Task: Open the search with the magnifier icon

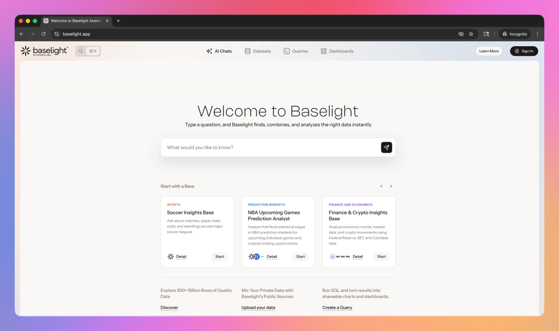Action: point(80,51)
